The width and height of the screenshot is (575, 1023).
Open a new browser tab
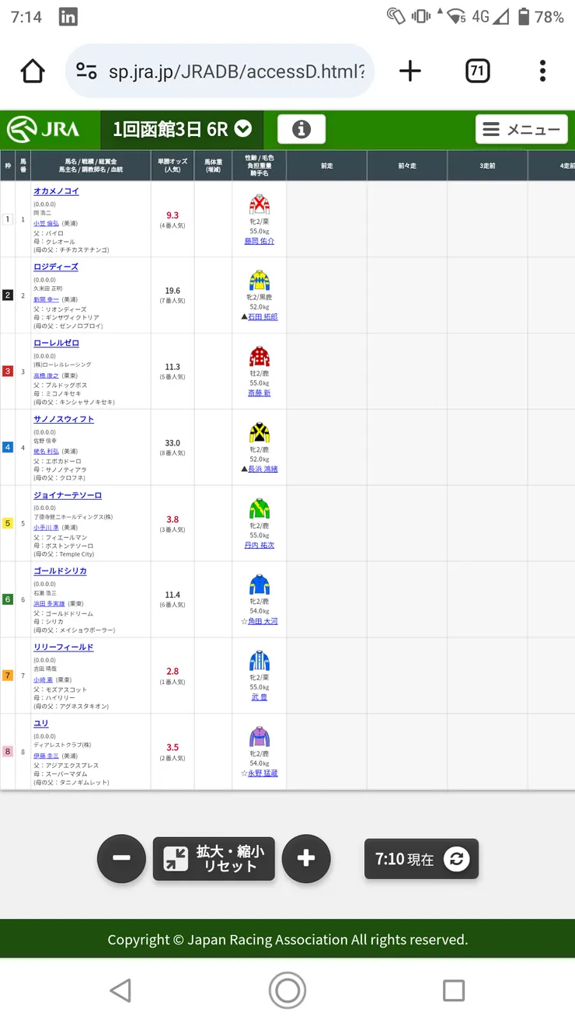pyautogui.click(x=409, y=72)
